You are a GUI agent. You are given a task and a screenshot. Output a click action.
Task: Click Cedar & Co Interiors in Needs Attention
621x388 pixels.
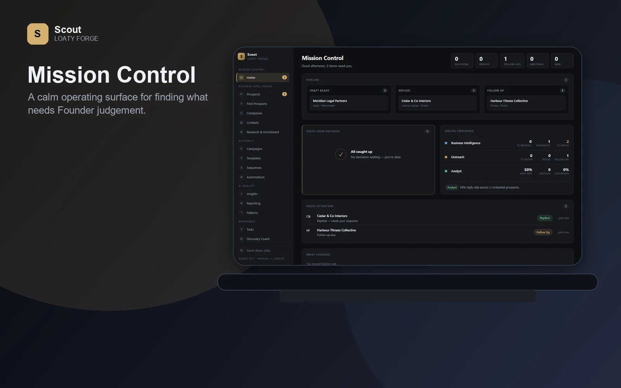(x=332, y=216)
